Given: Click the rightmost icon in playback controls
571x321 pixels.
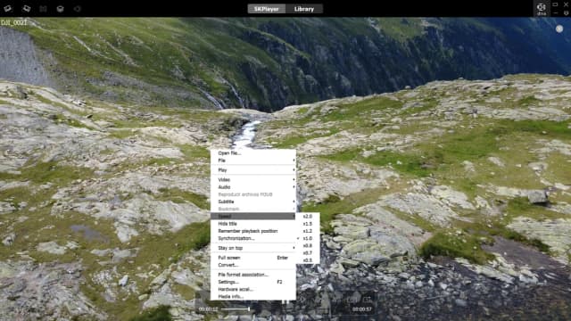Looking at the screenshot, I should [367, 300].
